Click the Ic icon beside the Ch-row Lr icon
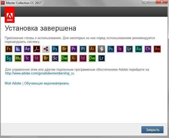The width and height of the screenshot is (169, 138). [x=120, y=49]
